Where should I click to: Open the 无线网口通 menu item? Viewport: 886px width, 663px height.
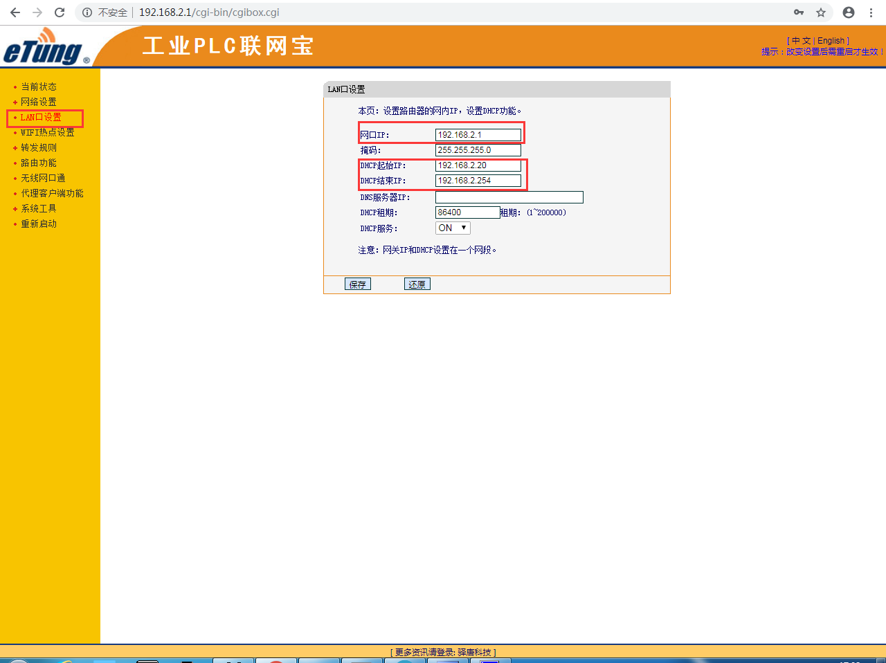43,178
